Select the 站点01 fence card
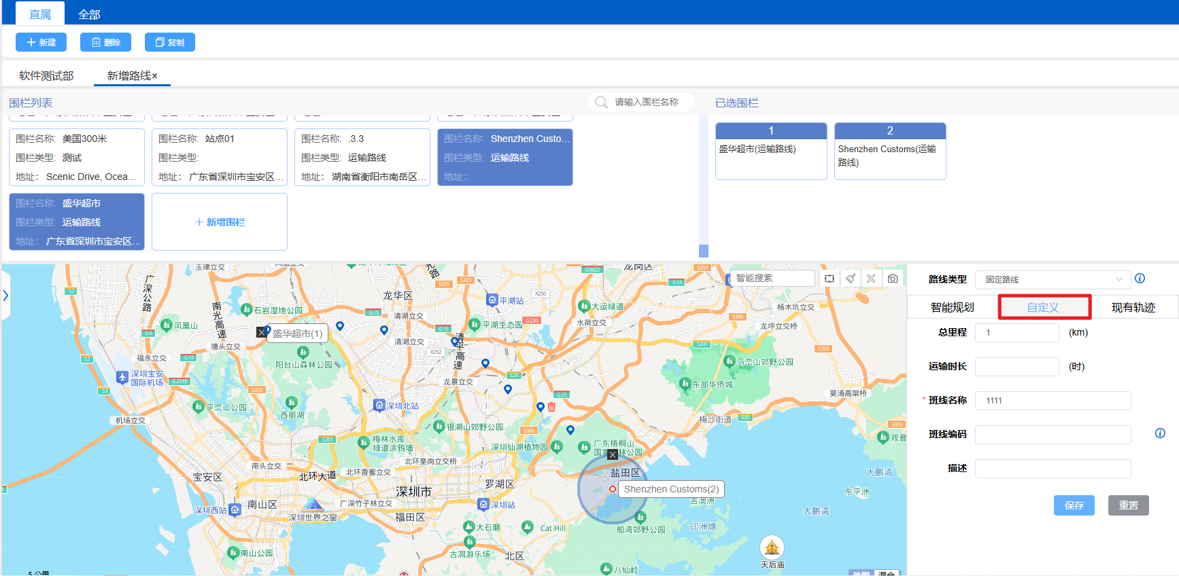The image size is (1179, 576). click(x=220, y=157)
